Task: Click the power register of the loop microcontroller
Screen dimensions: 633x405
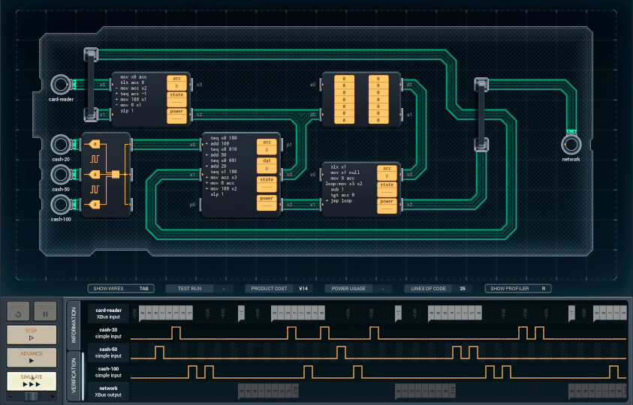Action: pyautogui.click(x=387, y=205)
